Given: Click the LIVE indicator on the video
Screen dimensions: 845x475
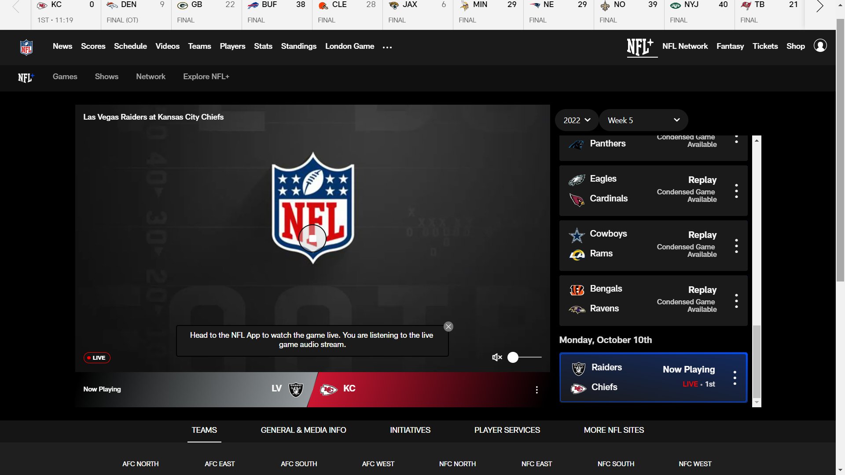Looking at the screenshot, I should pyautogui.click(x=96, y=358).
